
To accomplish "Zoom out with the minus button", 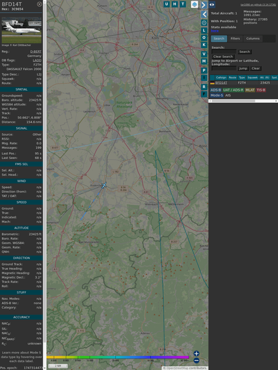I will click(x=196, y=361).
